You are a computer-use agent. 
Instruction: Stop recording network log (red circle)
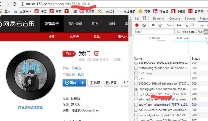(137, 25)
